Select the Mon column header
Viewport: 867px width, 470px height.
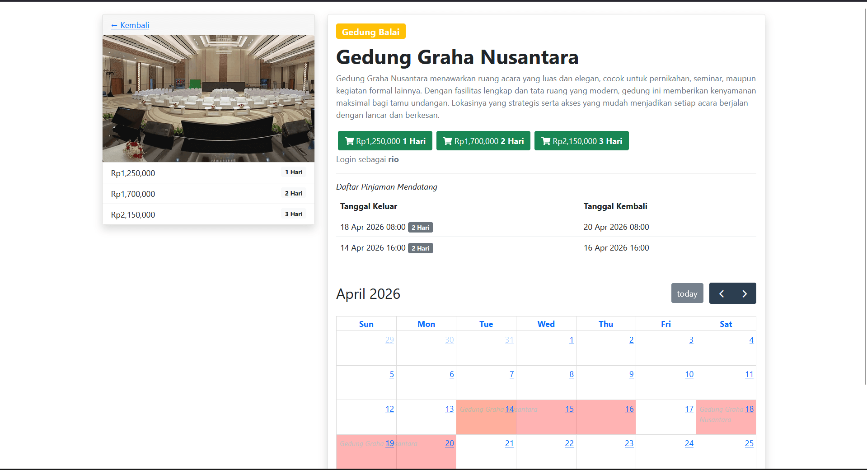[x=426, y=324]
